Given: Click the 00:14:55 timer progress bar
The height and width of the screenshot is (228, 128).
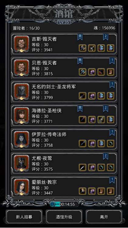Looking at the screenshot, I should [x=64, y=204].
